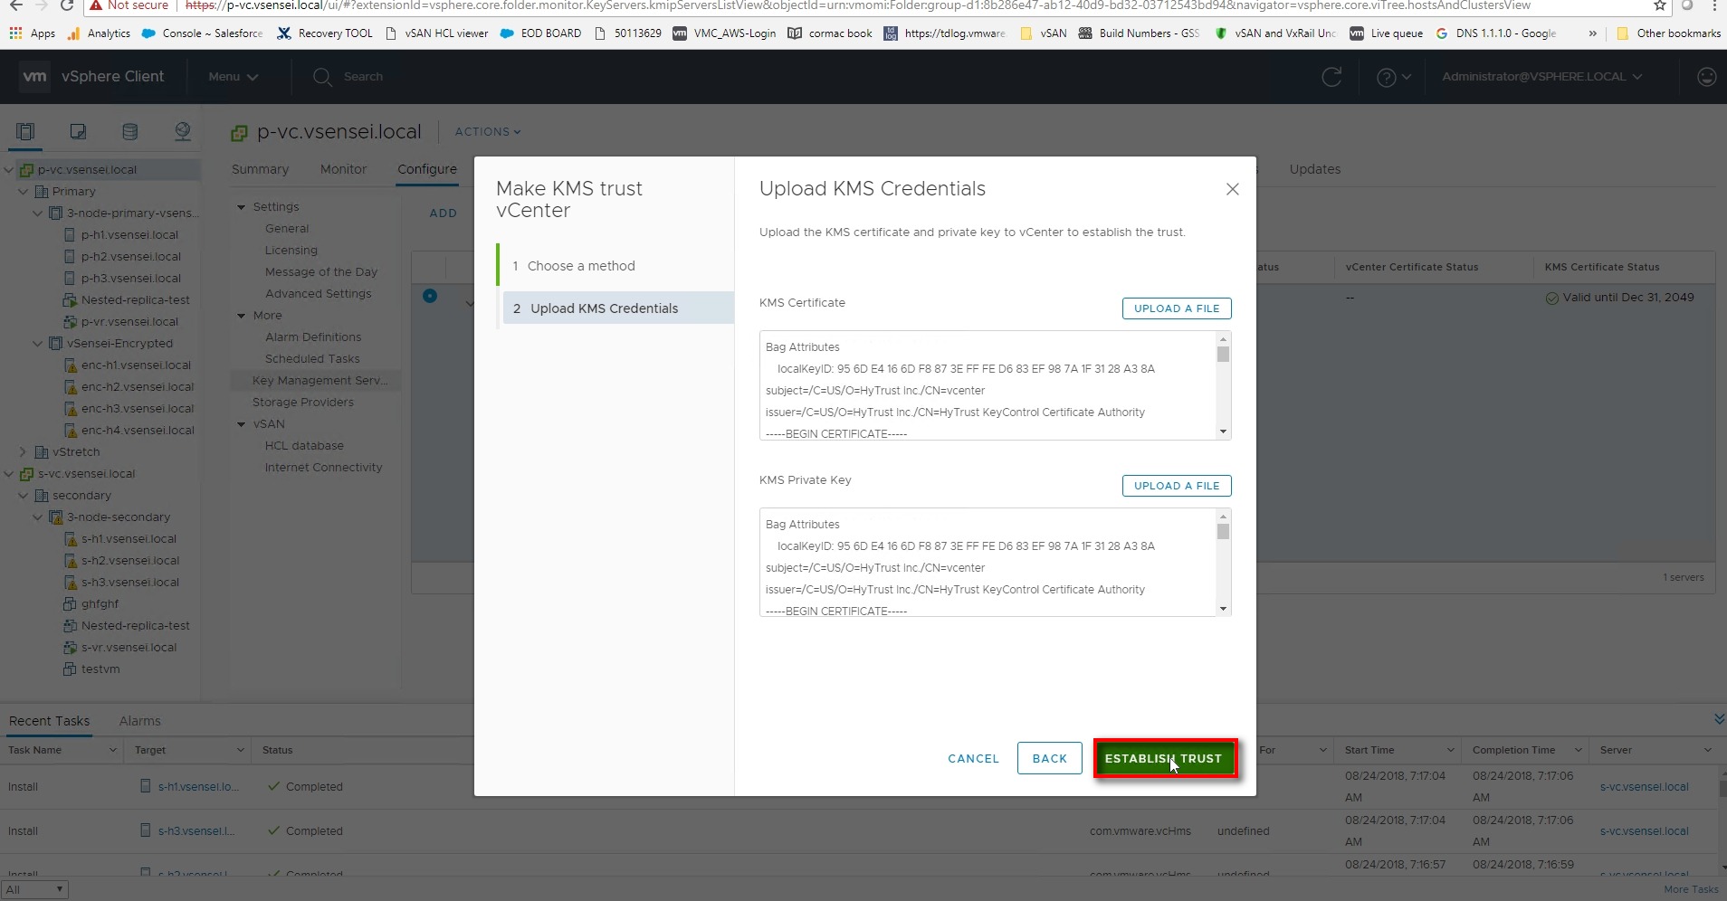Open the Alarms tab

(139, 721)
